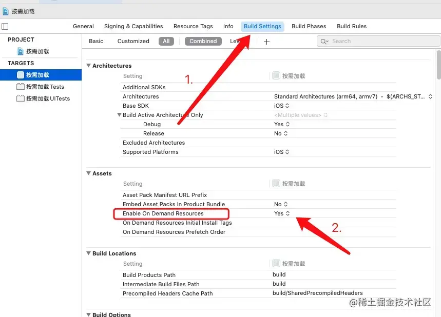Click target icon in the Architectures column header

tap(276, 75)
